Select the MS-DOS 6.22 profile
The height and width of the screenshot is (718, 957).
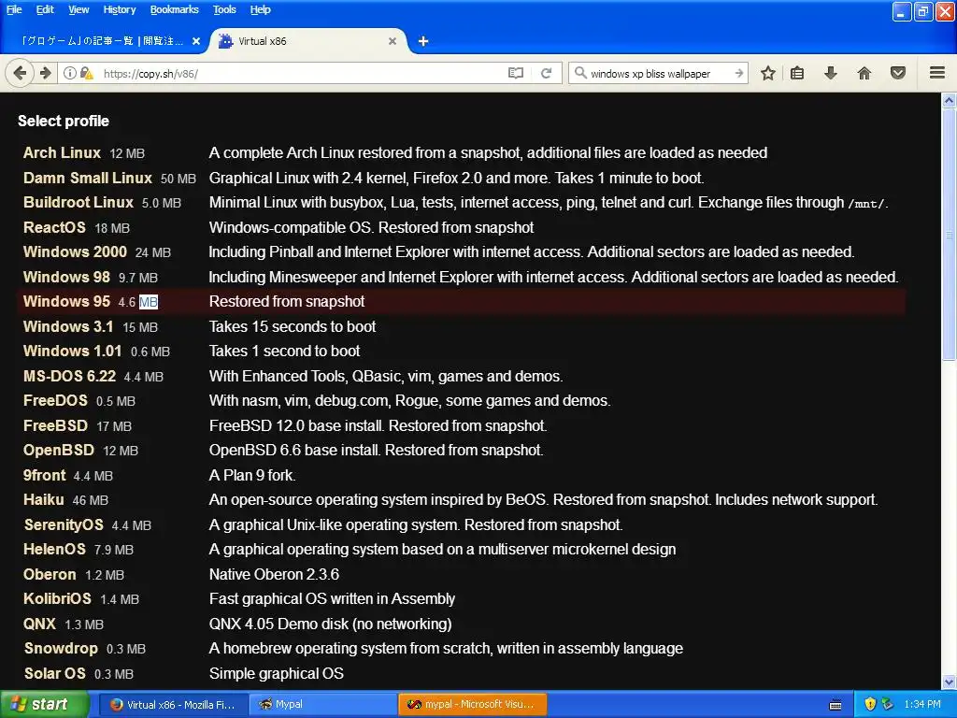[x=69, y=376]
